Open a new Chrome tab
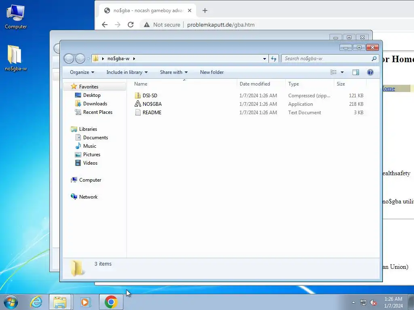 coord(205,10)
